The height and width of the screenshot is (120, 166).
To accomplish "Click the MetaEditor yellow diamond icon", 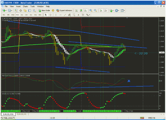I will [x=53, y=10].
